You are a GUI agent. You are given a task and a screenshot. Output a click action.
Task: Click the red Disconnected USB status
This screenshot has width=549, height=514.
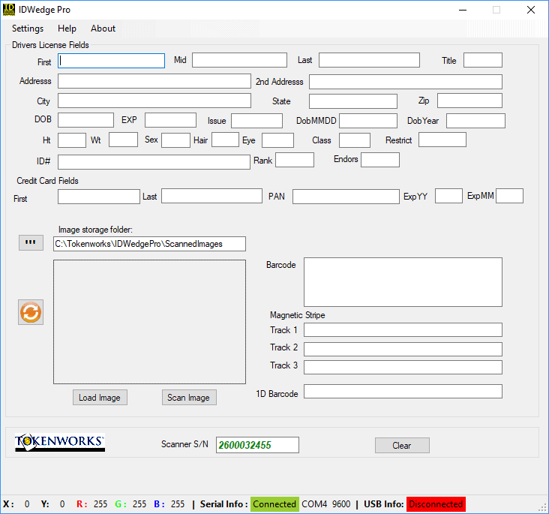click(436, 504)
